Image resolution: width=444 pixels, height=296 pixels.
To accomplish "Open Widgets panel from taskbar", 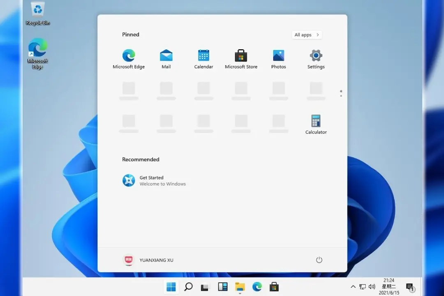I will (222, 287).
